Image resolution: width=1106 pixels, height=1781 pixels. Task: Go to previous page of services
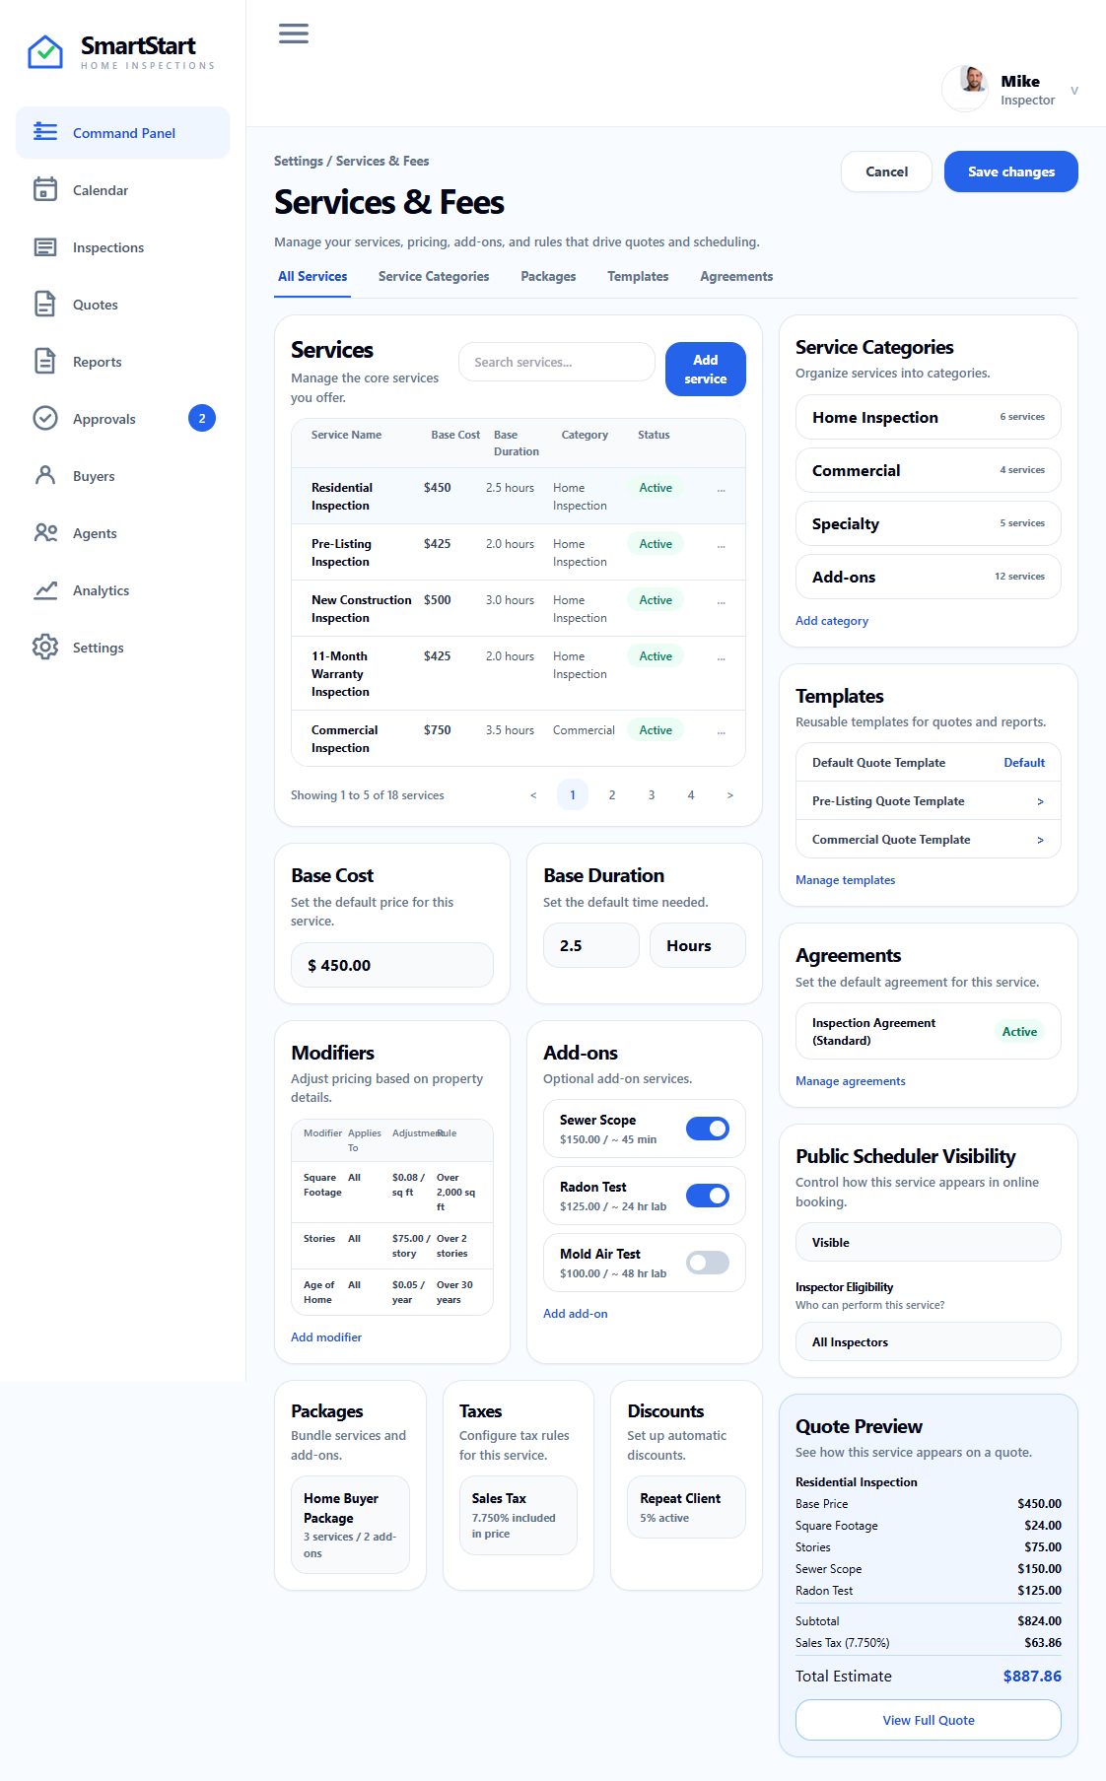[x=533, y=794]
